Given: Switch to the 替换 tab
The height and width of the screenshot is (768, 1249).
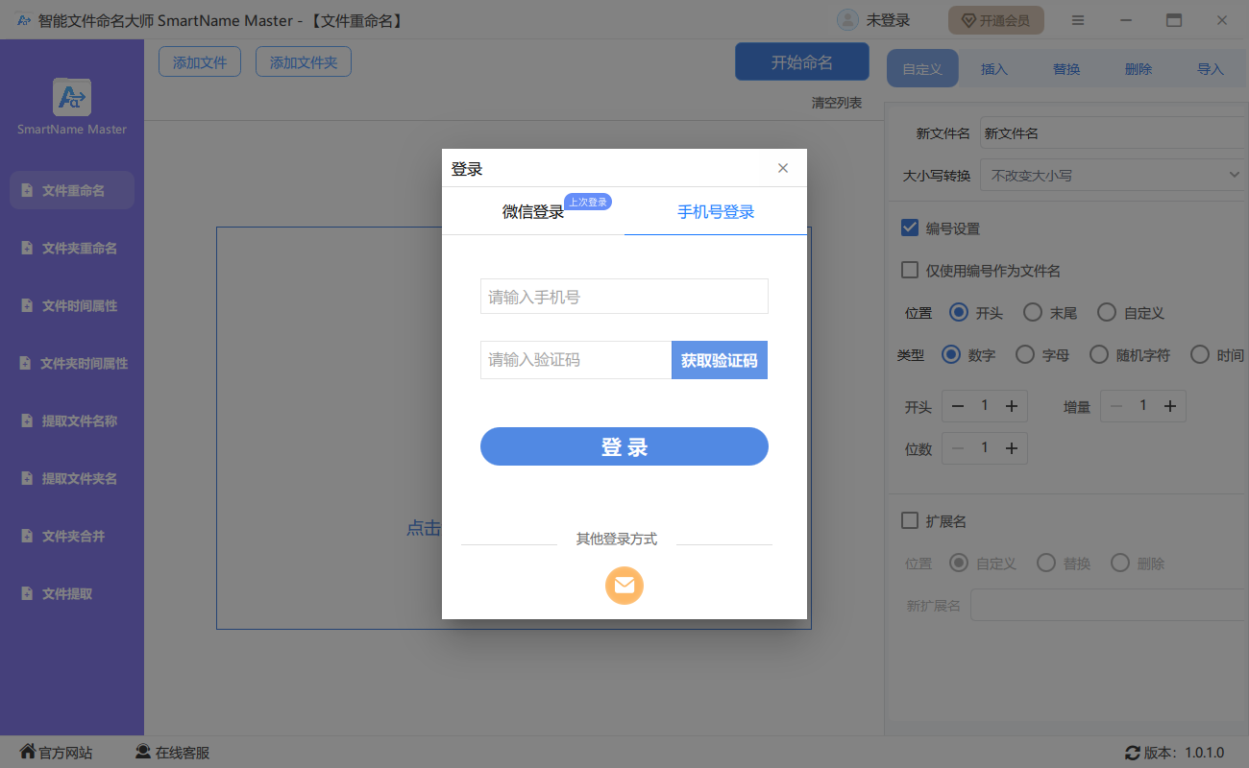Looking at the screenshot, I should coord(1066,69).
